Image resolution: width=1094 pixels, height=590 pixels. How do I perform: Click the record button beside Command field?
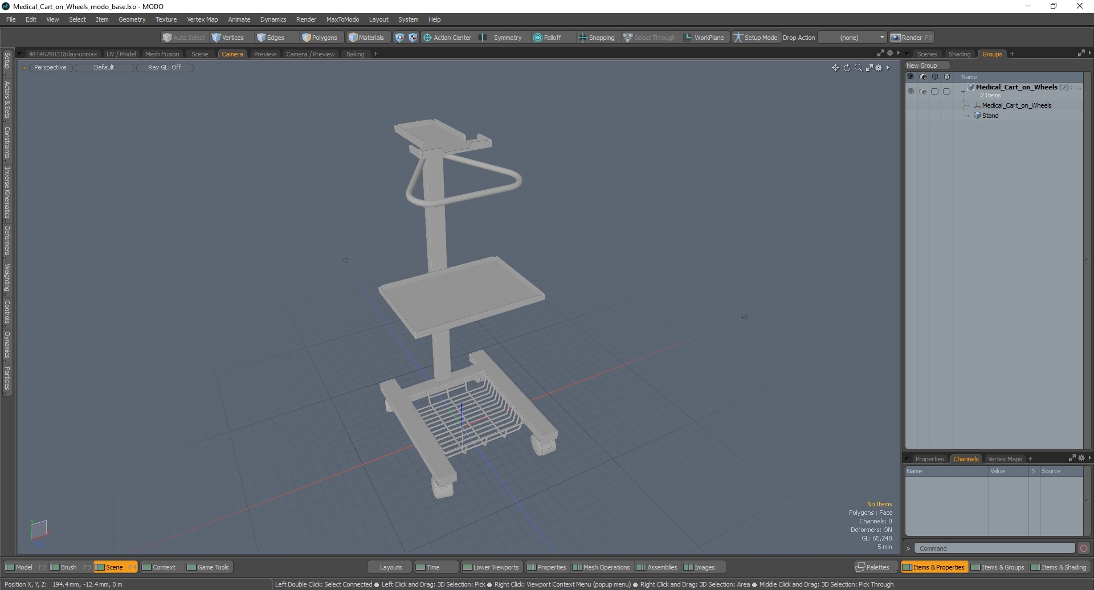1084,548
